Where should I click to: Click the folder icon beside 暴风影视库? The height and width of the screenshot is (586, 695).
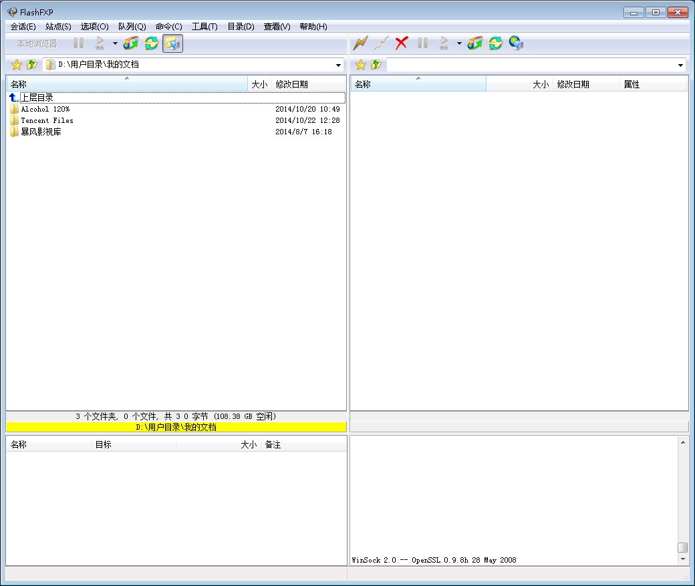[14, 132]
